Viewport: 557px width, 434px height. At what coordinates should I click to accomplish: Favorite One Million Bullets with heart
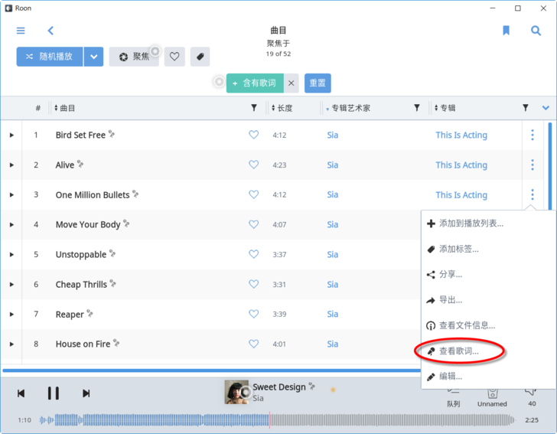[x=253, y=194]
